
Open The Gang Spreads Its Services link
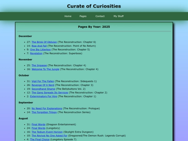pos(50,93)
